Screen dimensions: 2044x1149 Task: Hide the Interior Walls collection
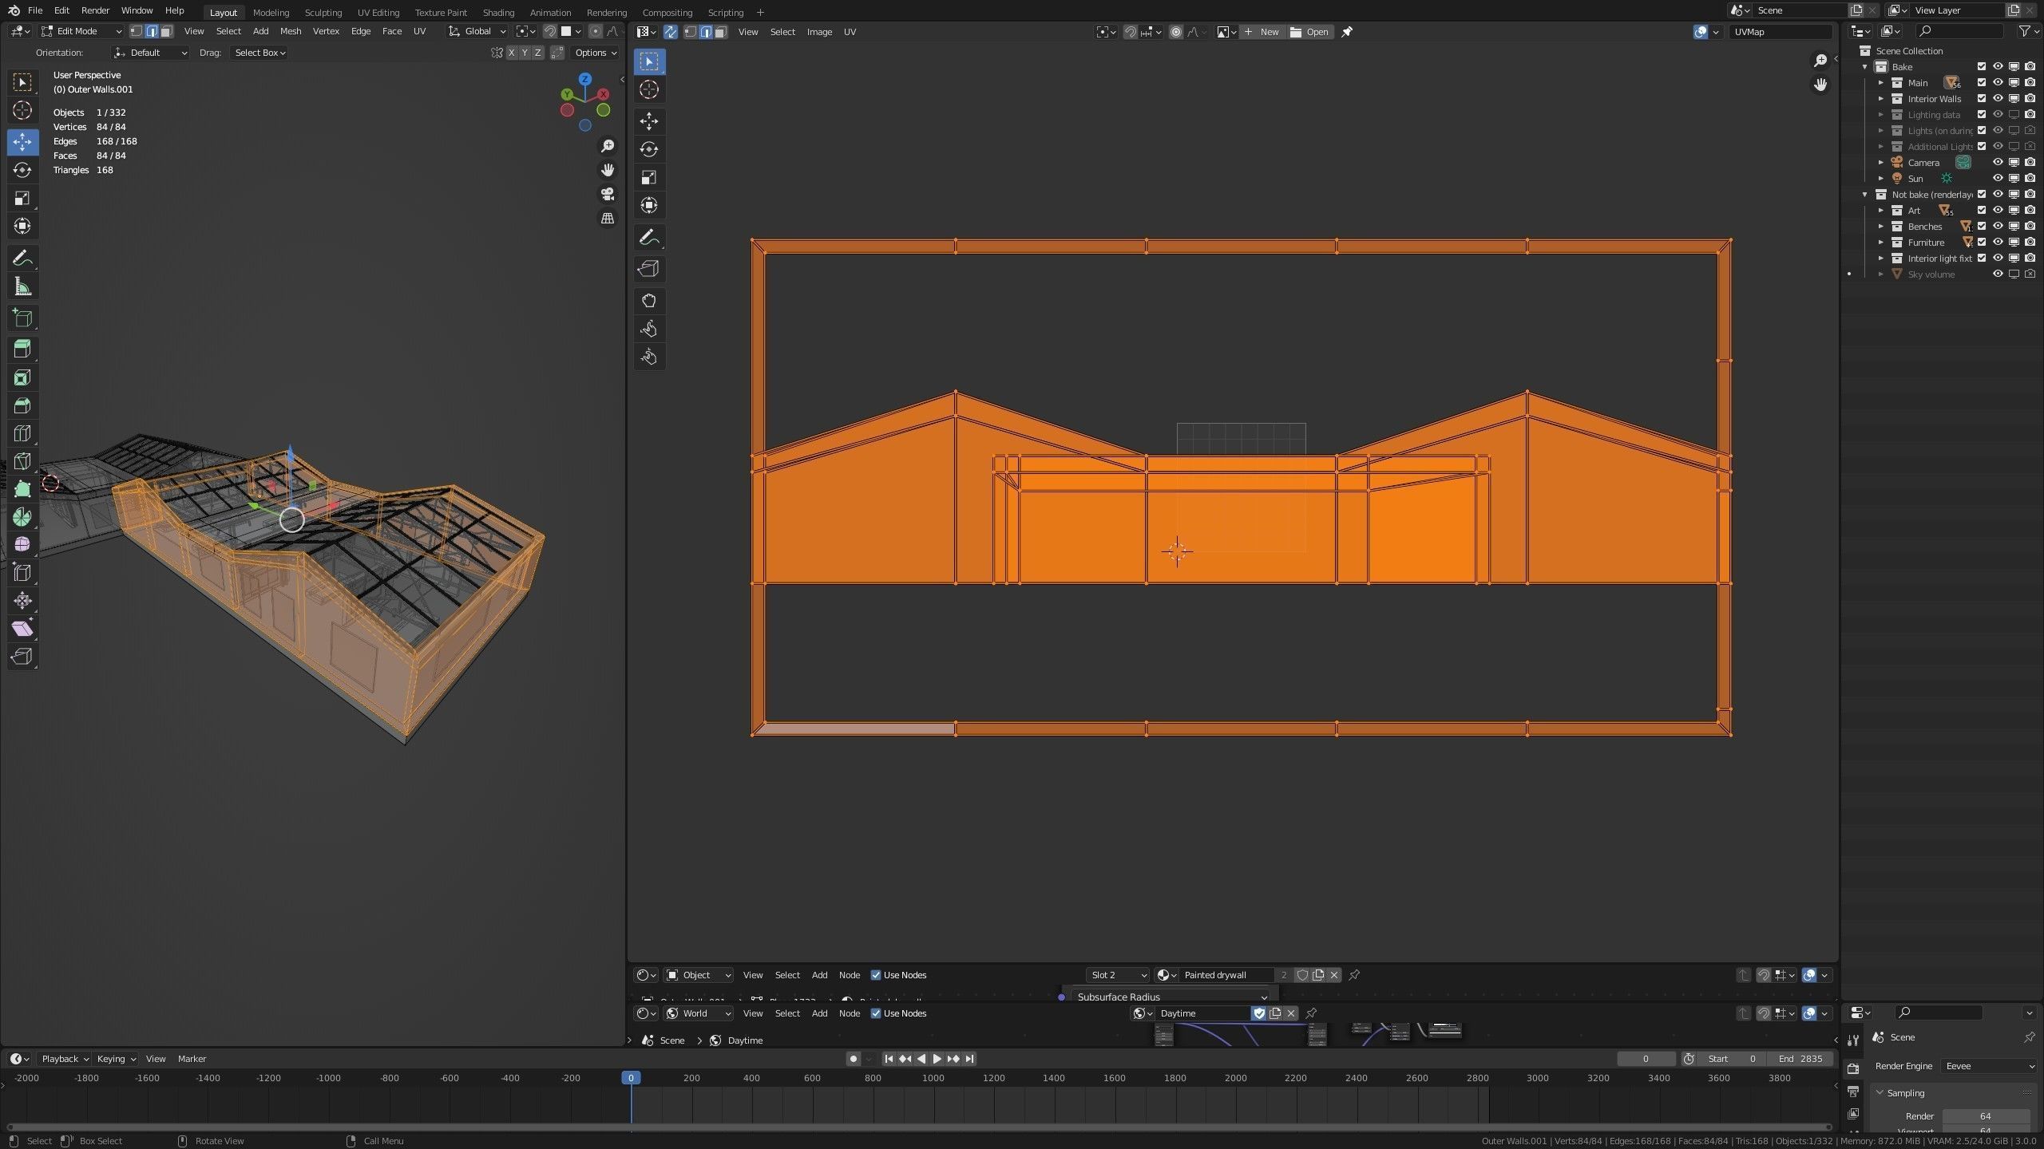click(x=1998, y=99)
